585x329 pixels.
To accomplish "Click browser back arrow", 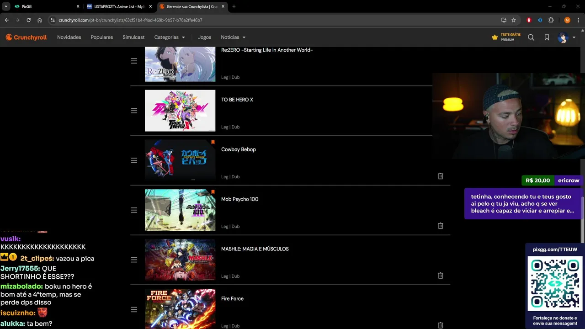I will coord(6,20).
